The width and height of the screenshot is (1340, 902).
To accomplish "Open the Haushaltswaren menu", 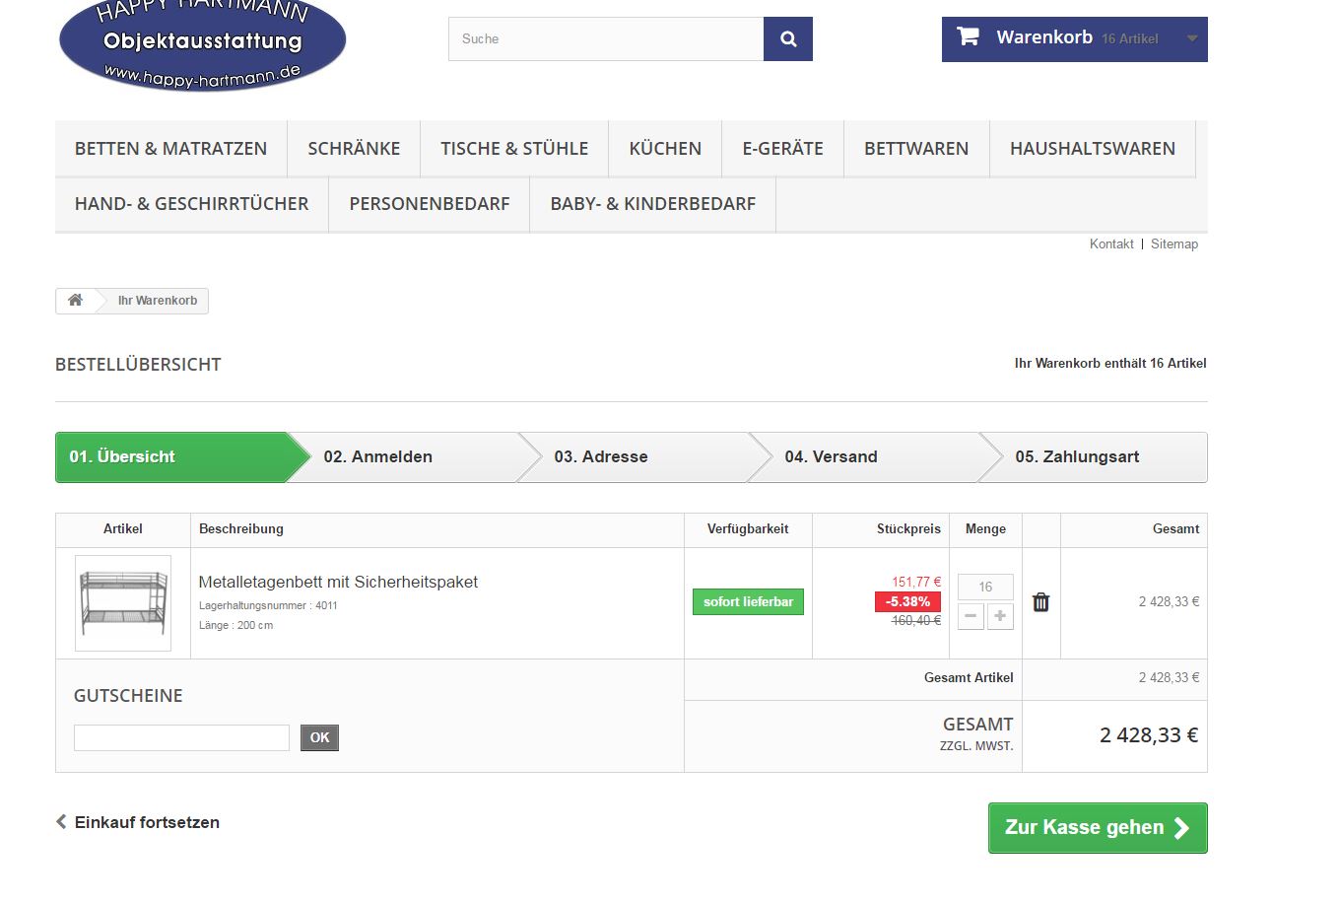I will tap(1093, 149).
